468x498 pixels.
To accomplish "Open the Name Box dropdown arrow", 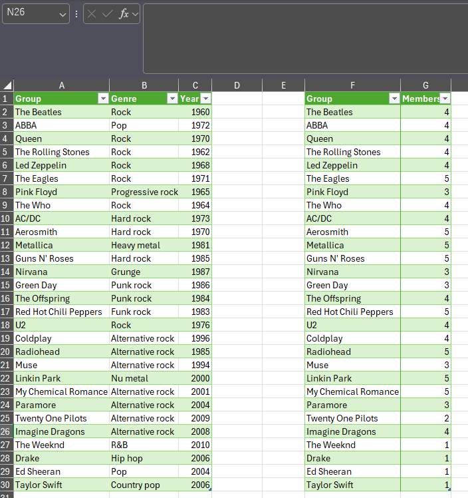I will (x=62, y=15).
